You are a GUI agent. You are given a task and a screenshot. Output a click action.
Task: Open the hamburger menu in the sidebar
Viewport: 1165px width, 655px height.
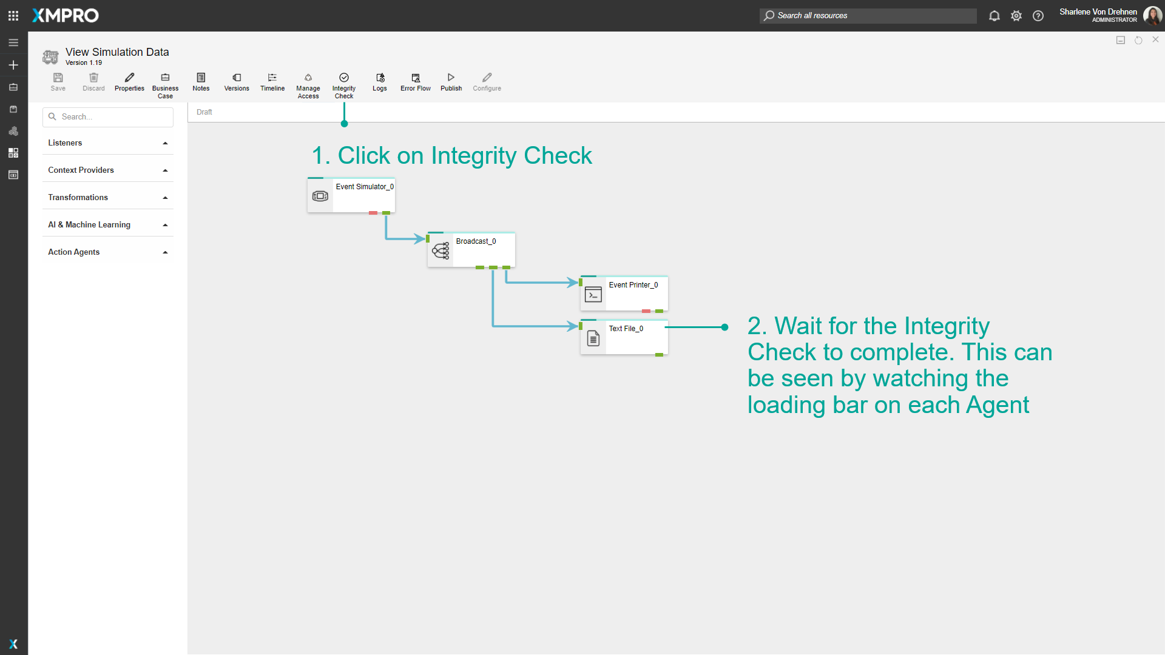(13, 42)
